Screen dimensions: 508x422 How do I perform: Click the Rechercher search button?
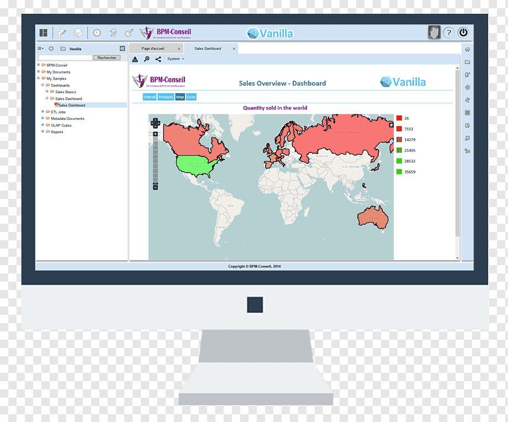(107, 57)
